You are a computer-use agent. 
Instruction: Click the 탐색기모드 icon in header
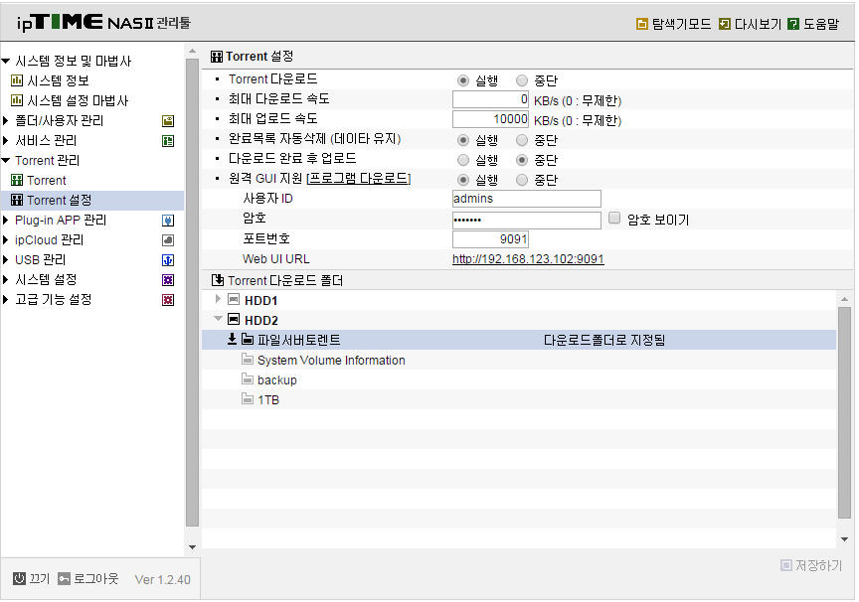tap(641, 24)
